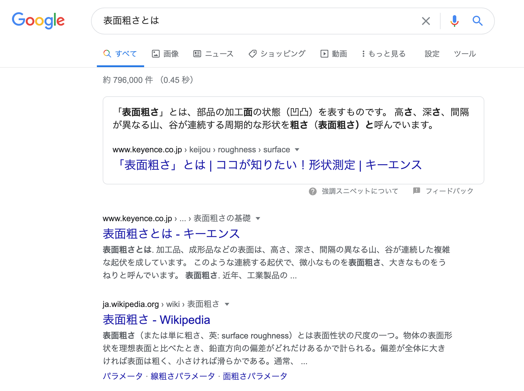Open result 表面粗さとは - キーエンス
The image size is (524, 391).
click(x=171, y=234)
